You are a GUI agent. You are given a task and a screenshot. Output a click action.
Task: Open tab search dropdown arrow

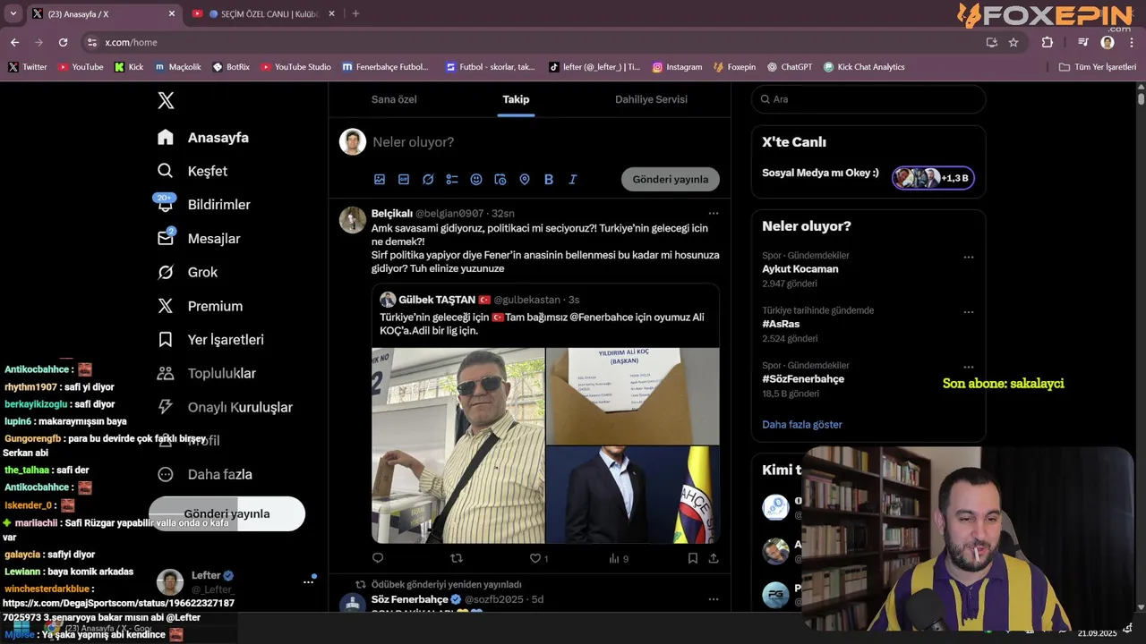coord(13,14)
